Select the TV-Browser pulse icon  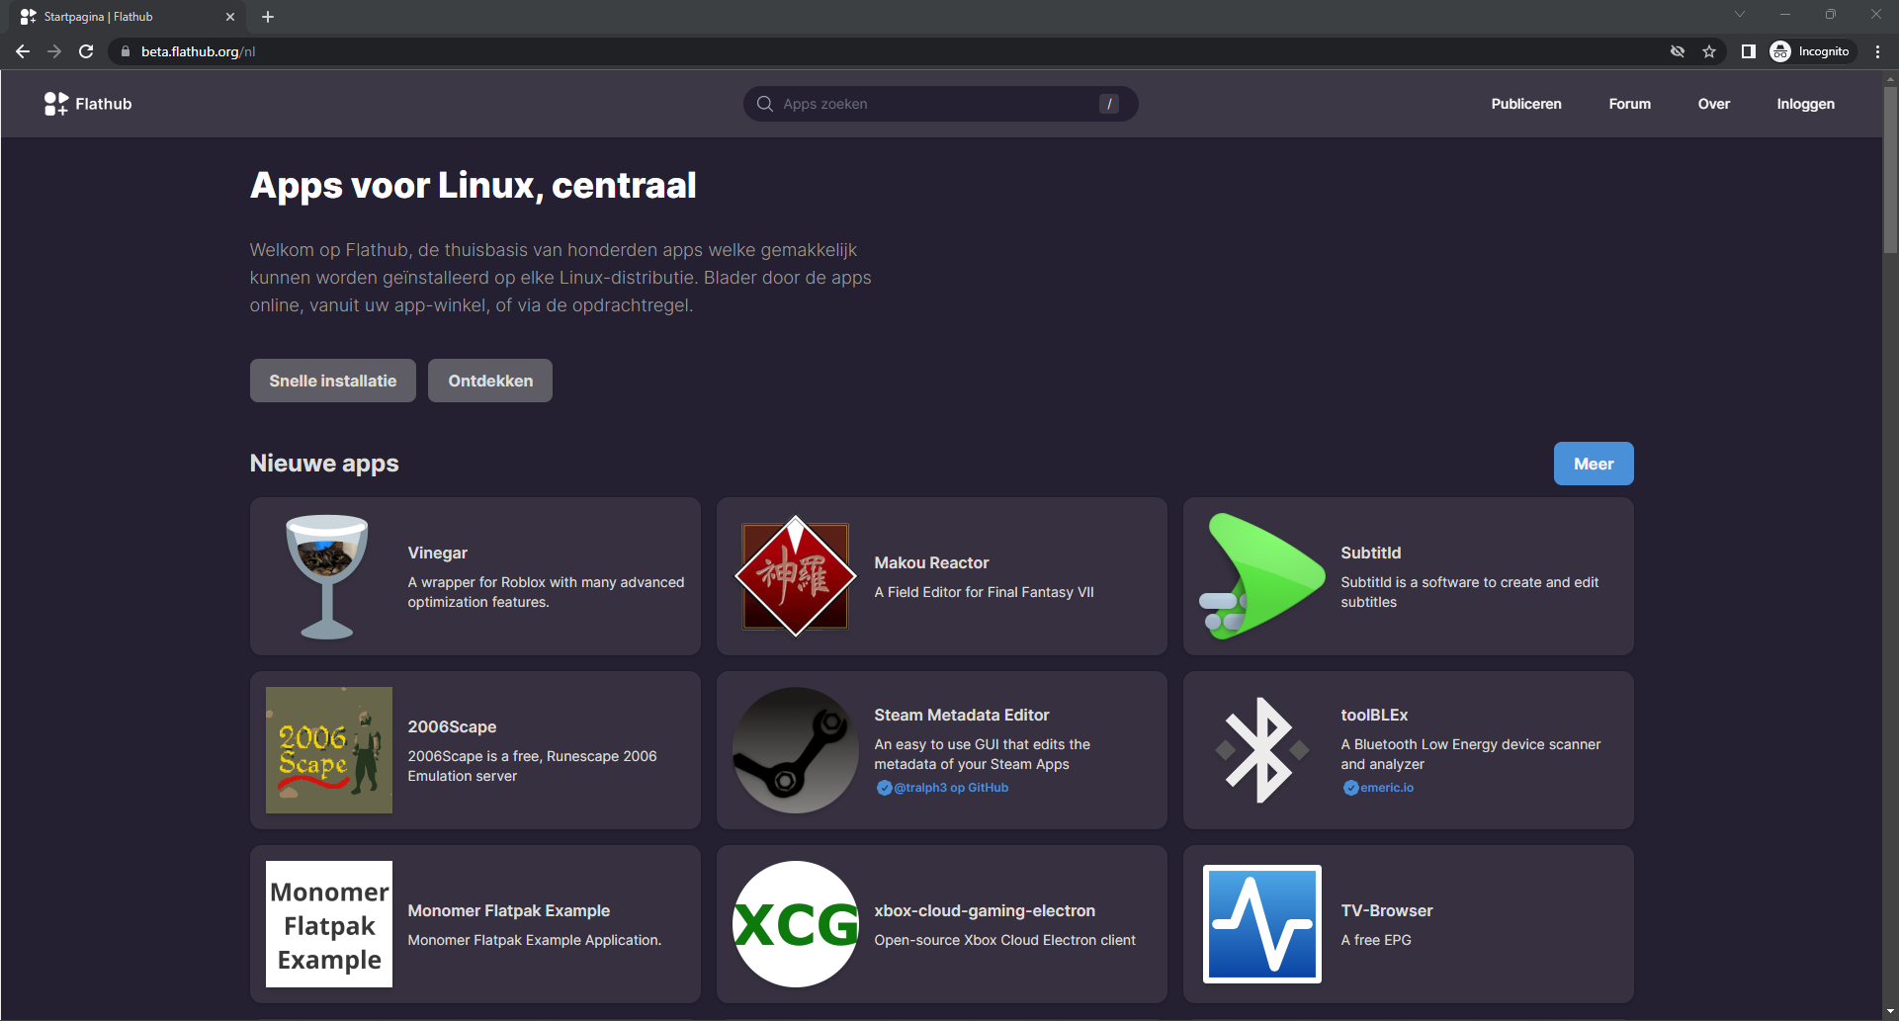1261,924
